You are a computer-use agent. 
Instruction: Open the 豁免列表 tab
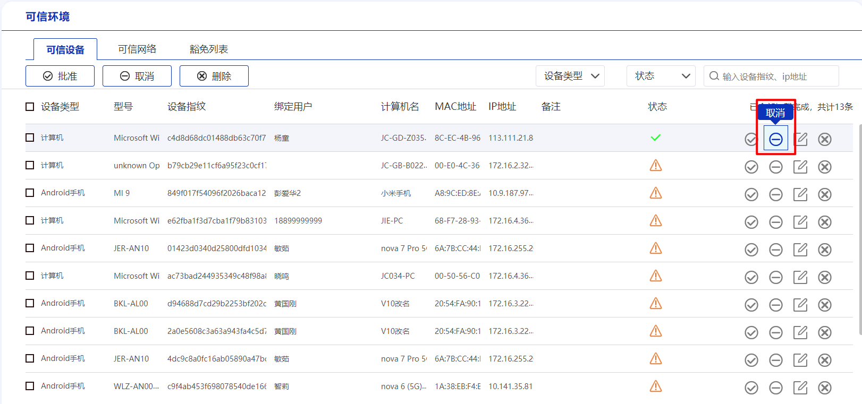point(209,49)
